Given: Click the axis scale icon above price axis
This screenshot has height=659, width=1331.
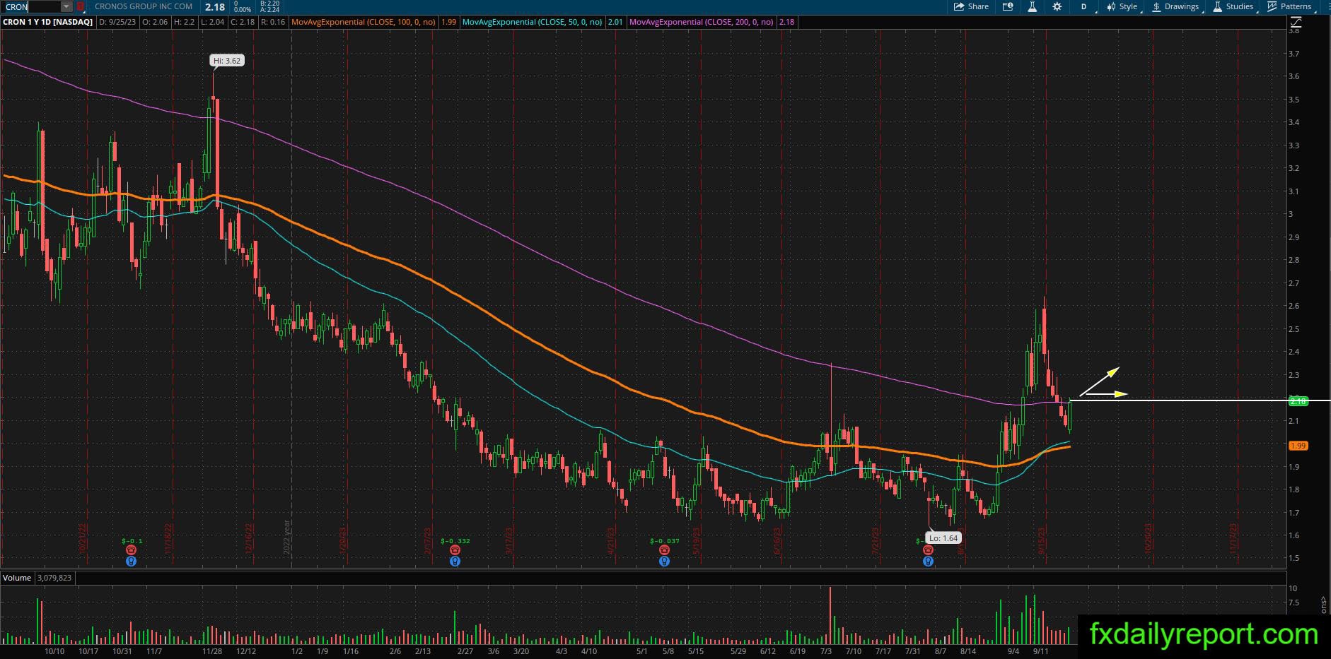Looking at the screenshot, I should click(1296, 22).
